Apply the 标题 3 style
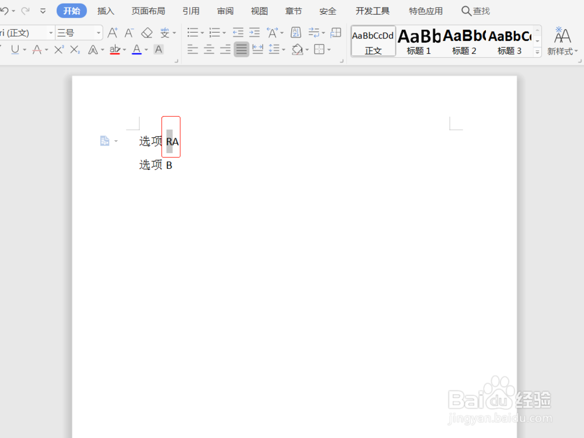The width and height of the screenshot is (584, 438). coord(509,41)
